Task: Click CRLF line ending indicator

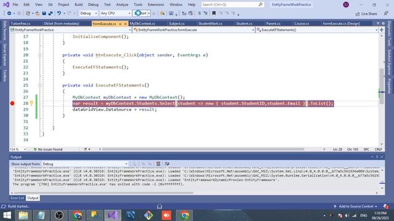Action: point(378,149)
